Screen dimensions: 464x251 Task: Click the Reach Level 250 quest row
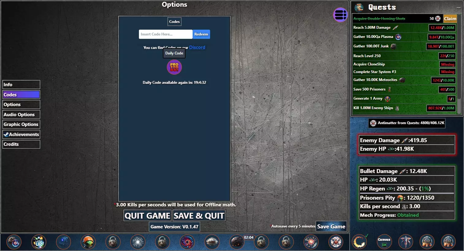(x=405, y=56)
